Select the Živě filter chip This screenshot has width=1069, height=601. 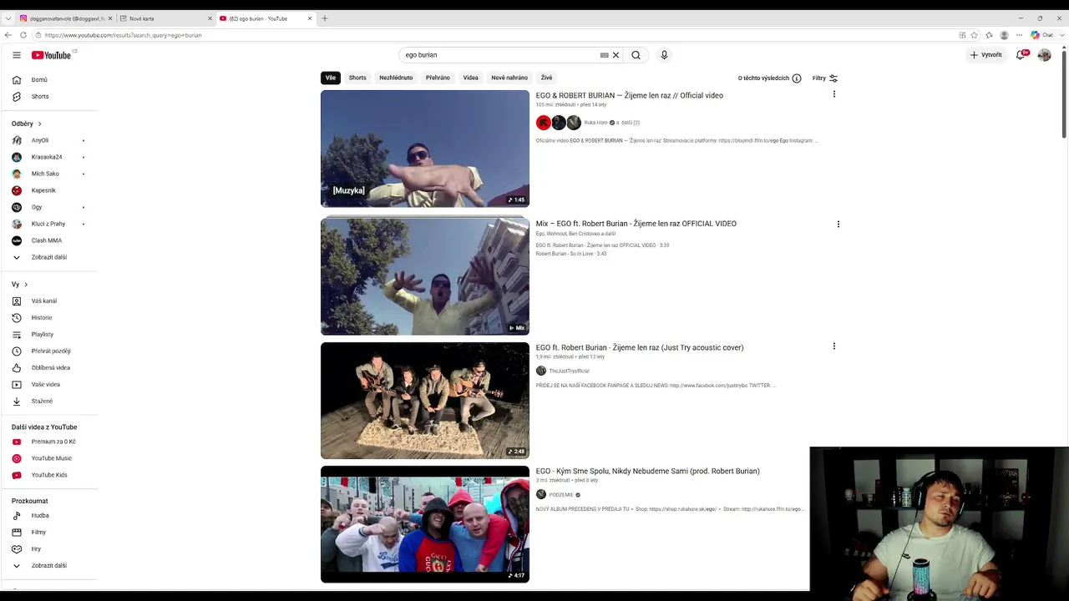coord(546,78)
